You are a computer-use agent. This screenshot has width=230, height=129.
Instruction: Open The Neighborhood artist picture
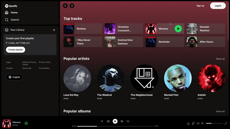pos(144,78)
